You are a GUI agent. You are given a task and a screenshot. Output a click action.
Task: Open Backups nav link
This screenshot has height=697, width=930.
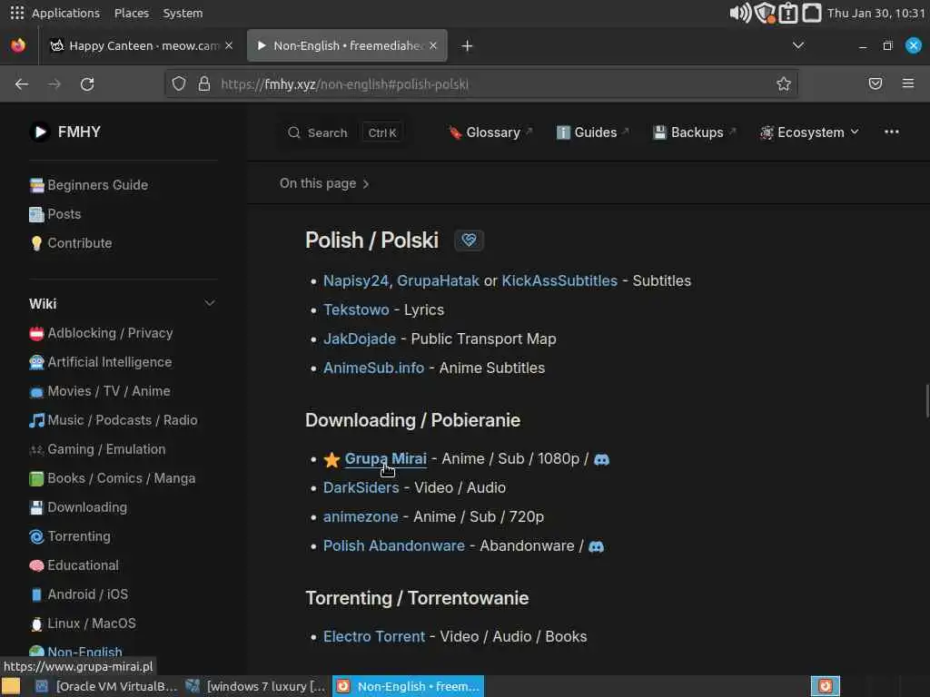tap(694, 133)
